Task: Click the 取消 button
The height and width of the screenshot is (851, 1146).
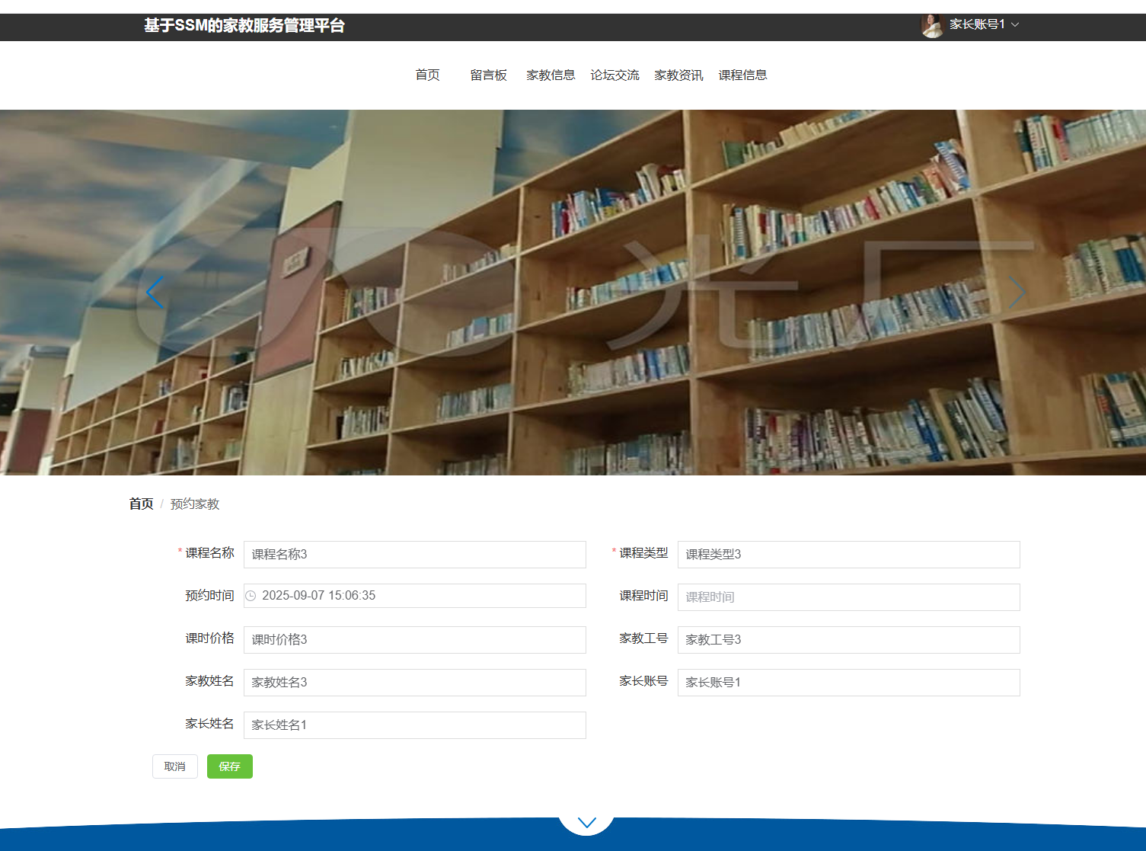Action: tap(175, 766)
